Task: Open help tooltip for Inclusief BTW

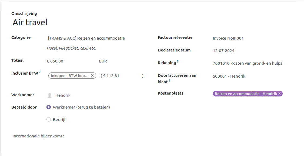Action: click(x=40, y=72)
